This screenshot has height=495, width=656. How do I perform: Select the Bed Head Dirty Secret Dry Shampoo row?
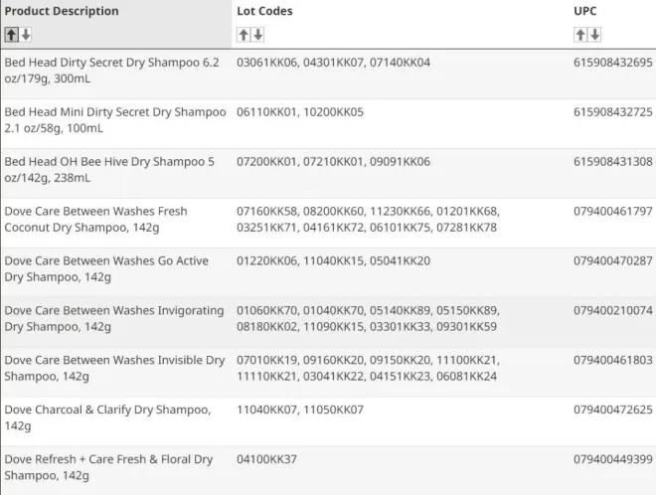click(328, 75)
